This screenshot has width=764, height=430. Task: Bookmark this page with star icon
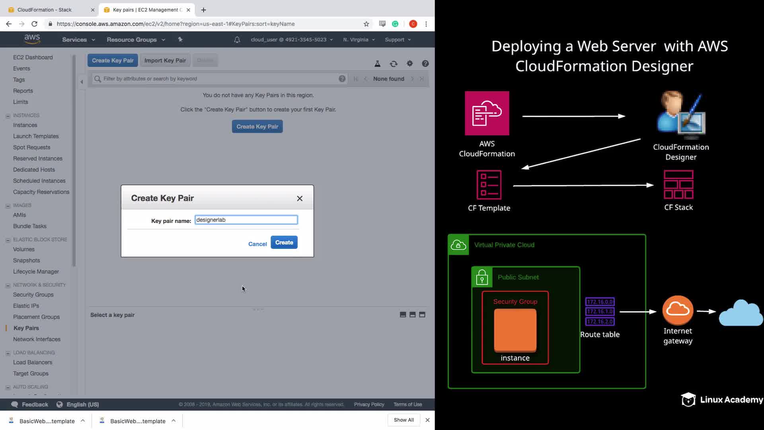(x=366, y=24)
